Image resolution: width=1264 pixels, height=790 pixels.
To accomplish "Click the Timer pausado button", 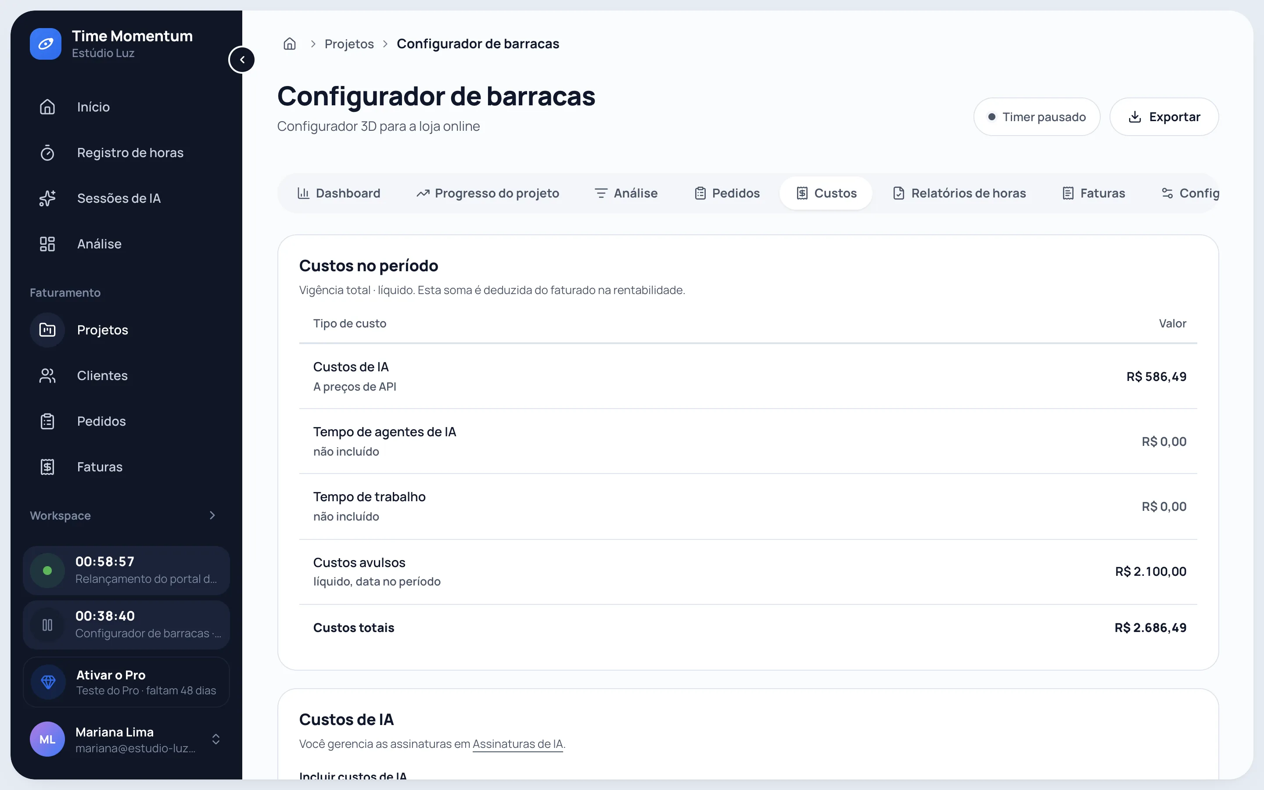I will tap(1037, 117).
